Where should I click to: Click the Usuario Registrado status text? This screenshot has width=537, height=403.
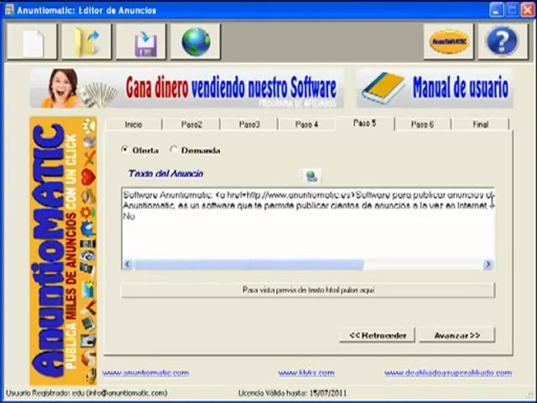[87, 393]
